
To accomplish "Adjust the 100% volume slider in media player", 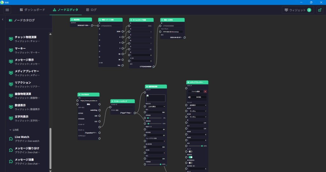I will coord(195,146).
